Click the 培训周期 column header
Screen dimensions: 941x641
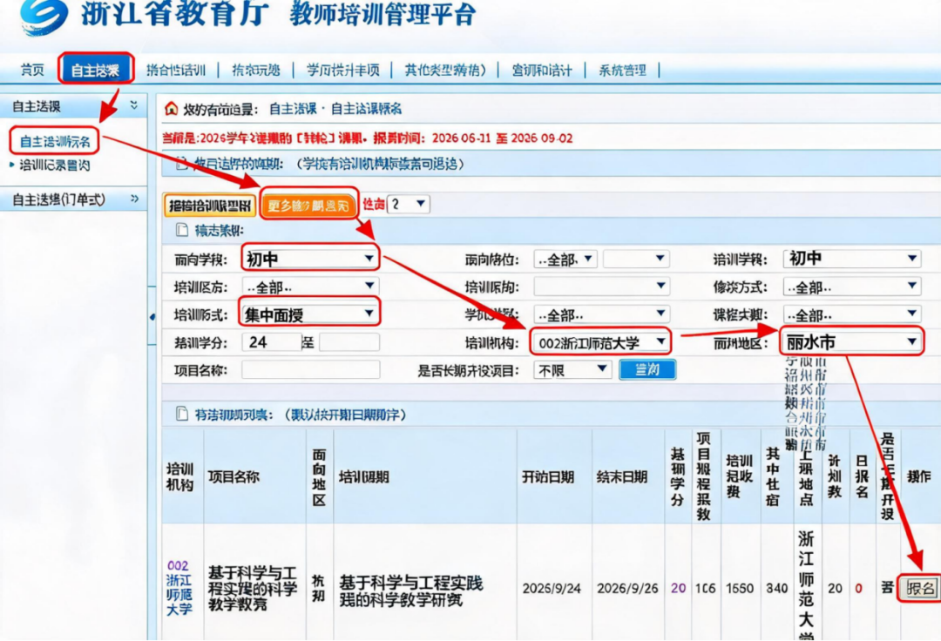pos(363,476)
